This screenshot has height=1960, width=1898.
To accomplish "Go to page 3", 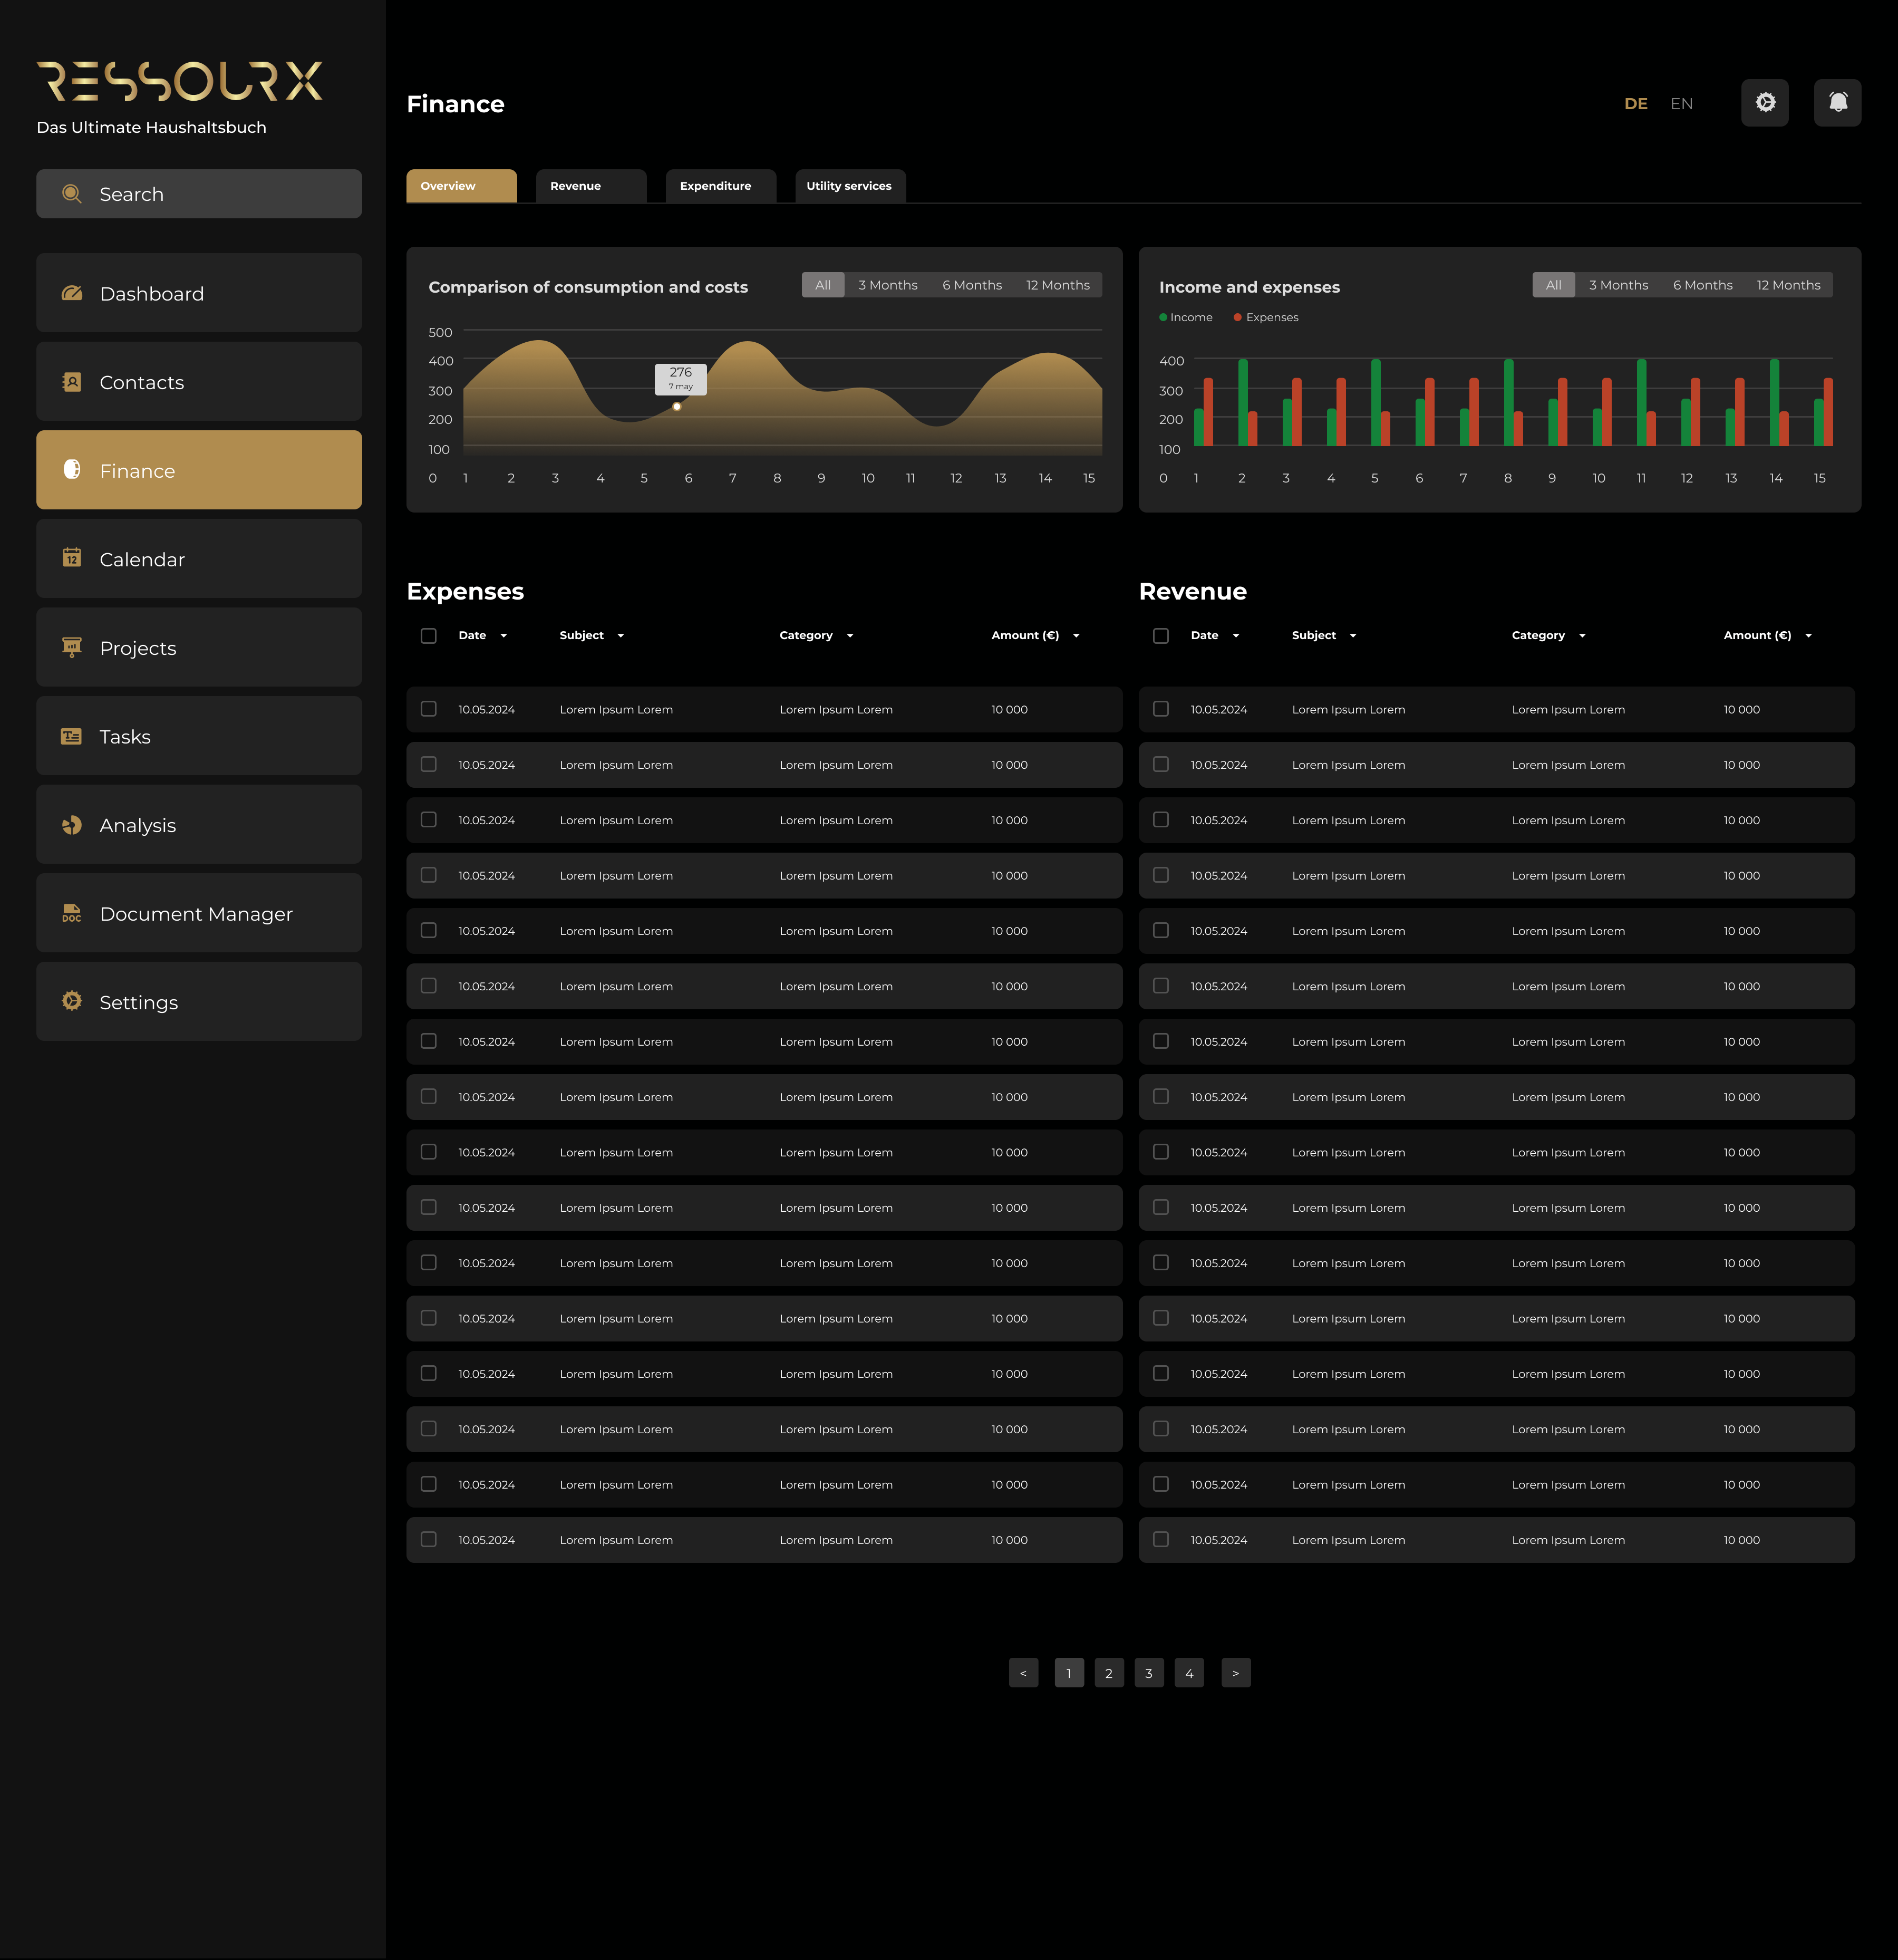I will click(x=1149, y=1673).
